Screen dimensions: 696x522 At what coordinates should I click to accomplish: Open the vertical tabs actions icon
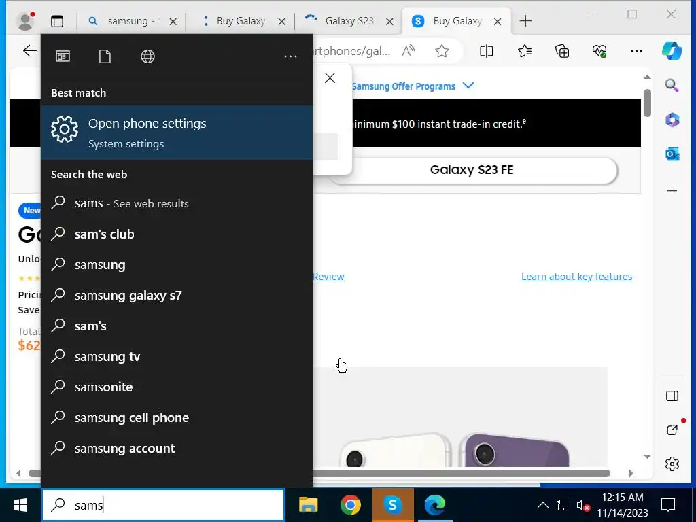(57, 21)
